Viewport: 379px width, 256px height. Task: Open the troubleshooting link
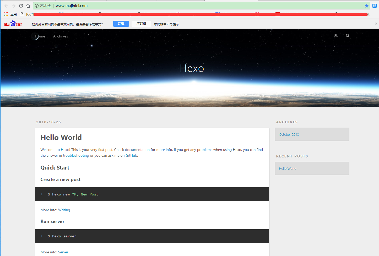click(76, 155)
